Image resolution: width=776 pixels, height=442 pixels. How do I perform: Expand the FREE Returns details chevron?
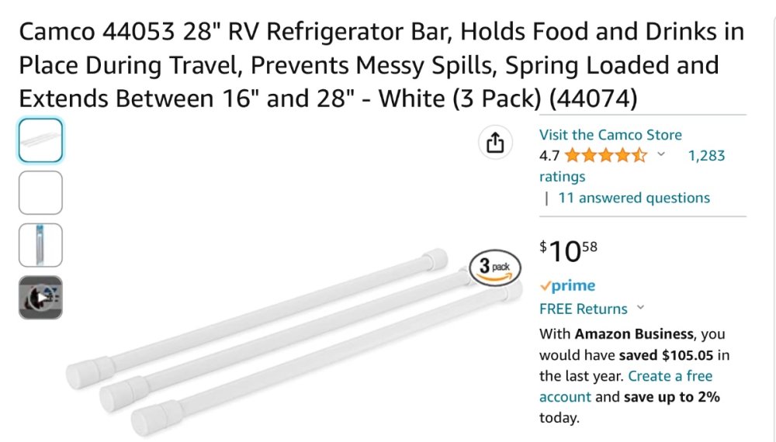(x=640, y=308)
